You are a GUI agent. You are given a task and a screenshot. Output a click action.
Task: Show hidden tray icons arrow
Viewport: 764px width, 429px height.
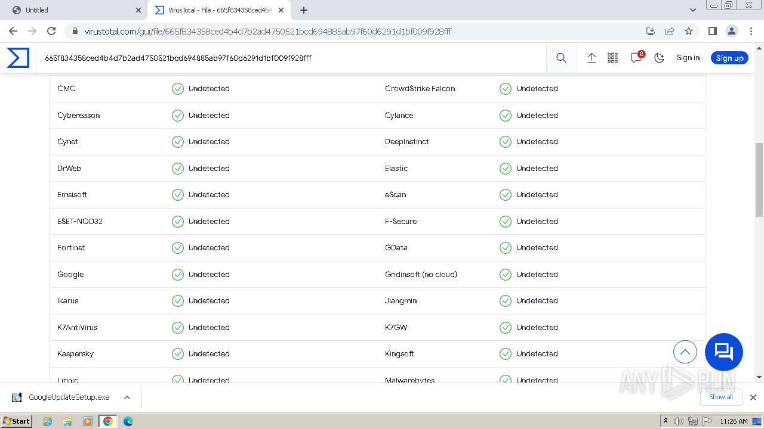pyautogui.click(x=666, y=421)
